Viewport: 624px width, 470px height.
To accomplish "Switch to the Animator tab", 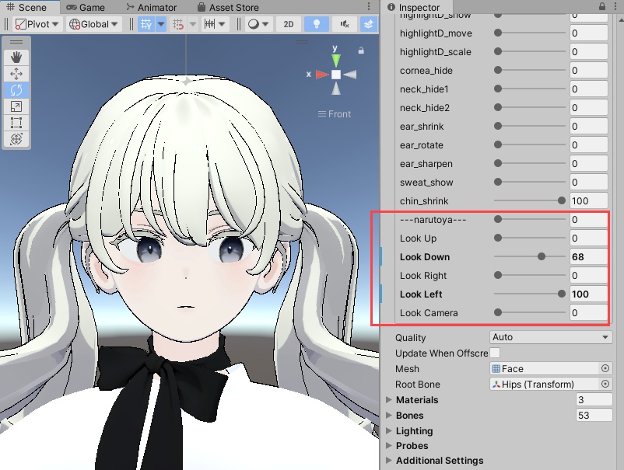I will 151,7.
